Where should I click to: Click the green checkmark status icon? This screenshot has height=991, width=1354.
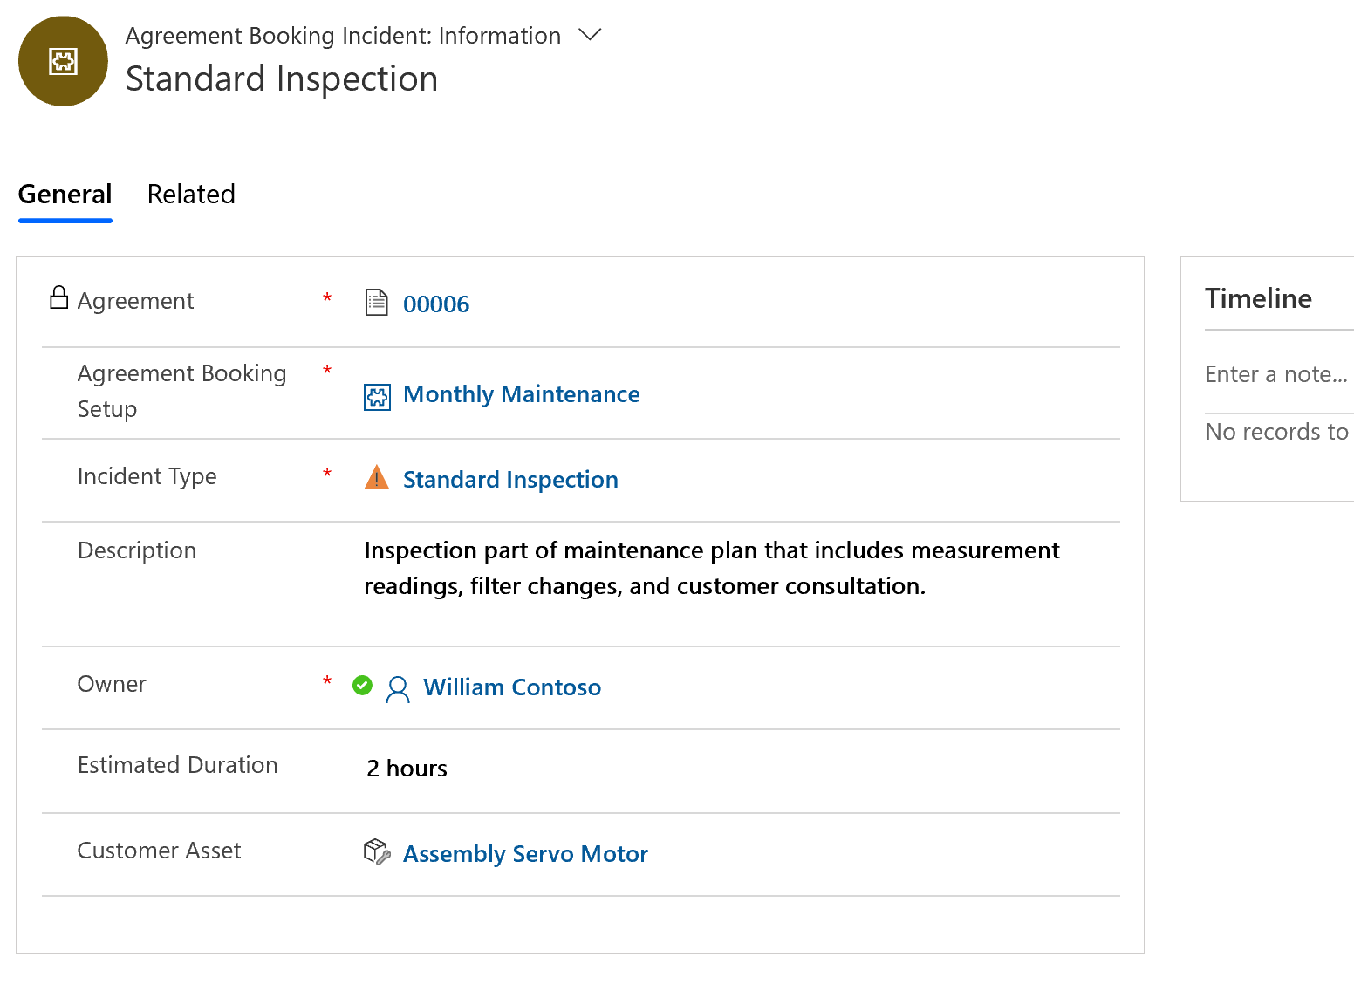point(362,686)
